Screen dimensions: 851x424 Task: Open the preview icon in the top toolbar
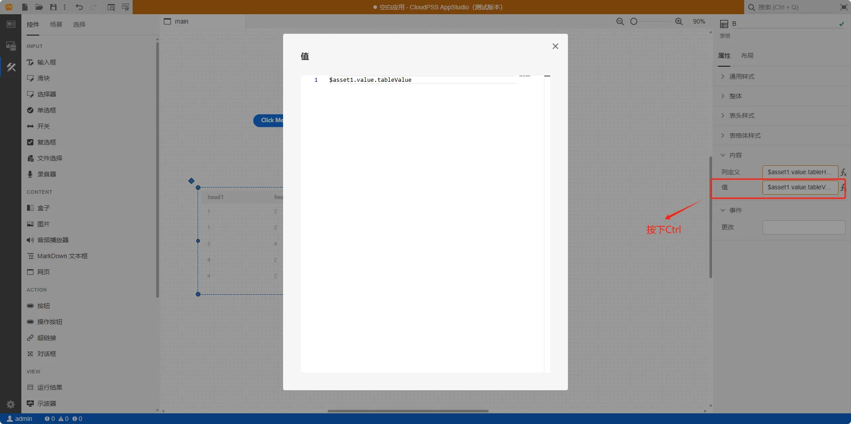pos(111,7)
